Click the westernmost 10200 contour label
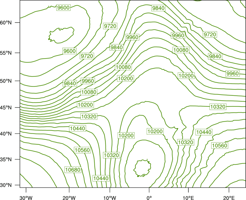The height and width of the screenshot is (200, 246). click(x=85, y=105)
